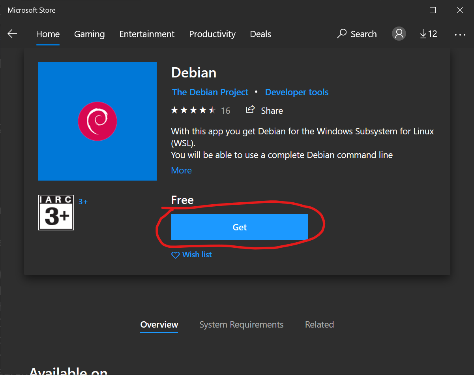This screenshot has height=375, width=474.
Task: Click the 3+ age rating link
Action: click(83, 202)
